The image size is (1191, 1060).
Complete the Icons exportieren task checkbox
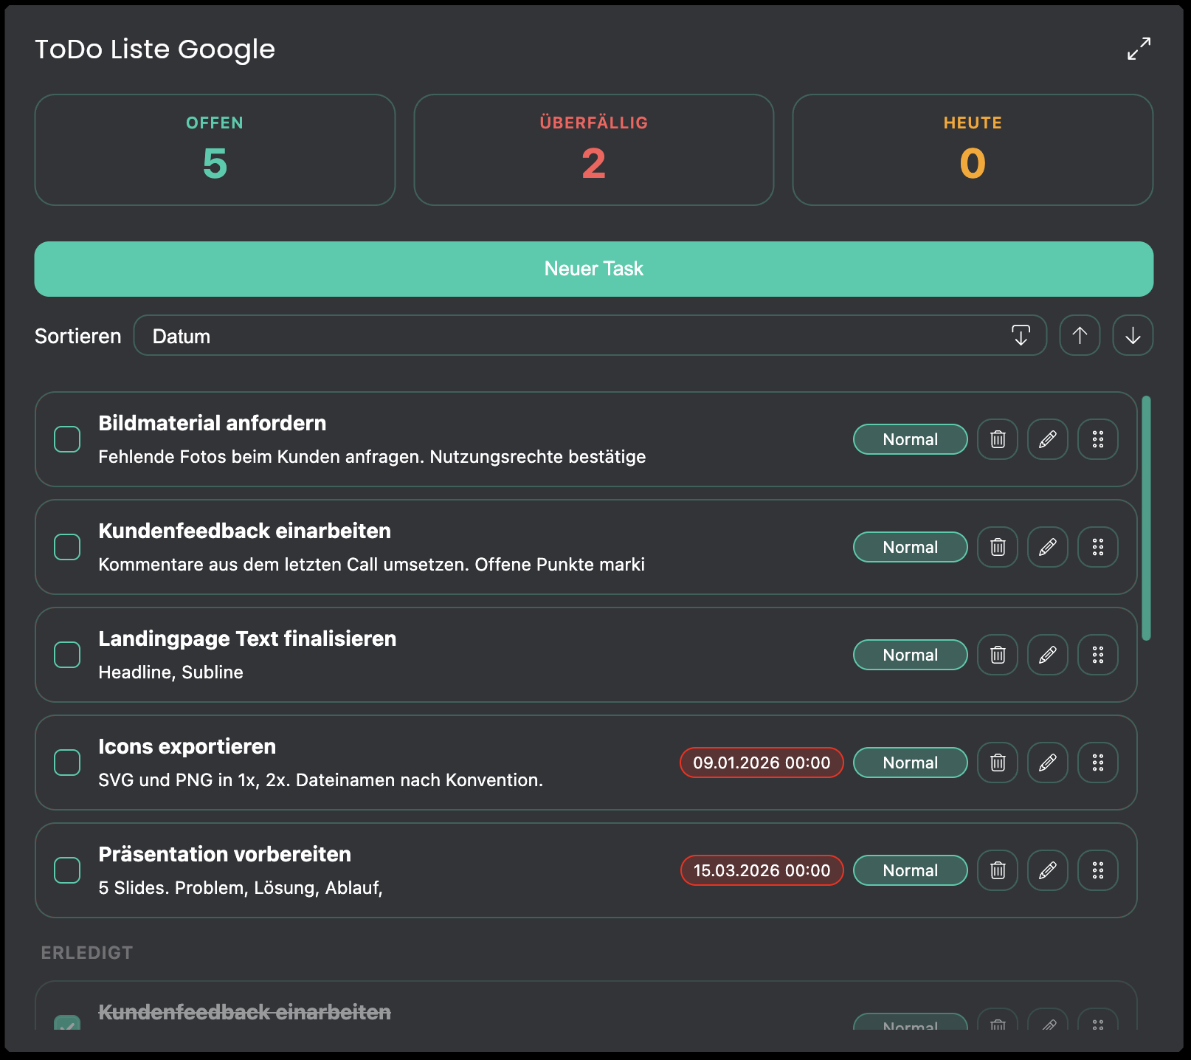pos(67,763)
